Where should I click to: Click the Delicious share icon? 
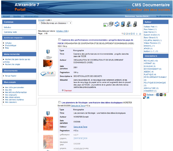(144, 98)
